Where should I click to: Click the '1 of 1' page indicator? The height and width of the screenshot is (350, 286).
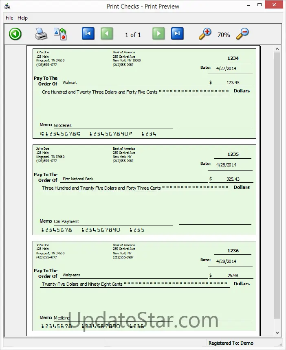(133, 35)
